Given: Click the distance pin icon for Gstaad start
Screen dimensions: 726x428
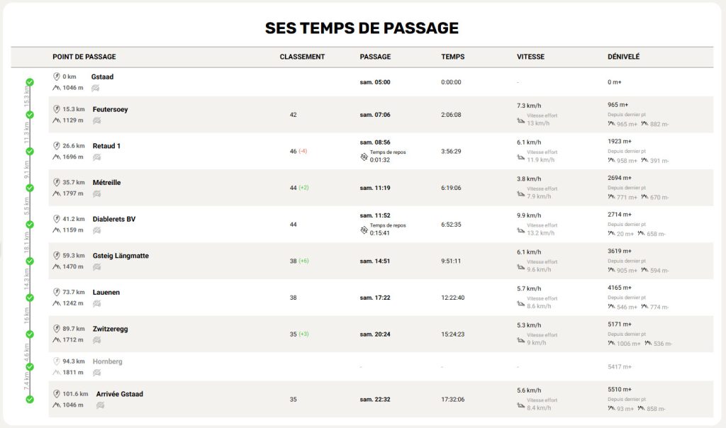Looking at the screenshot, I should (x=57, y=77).
